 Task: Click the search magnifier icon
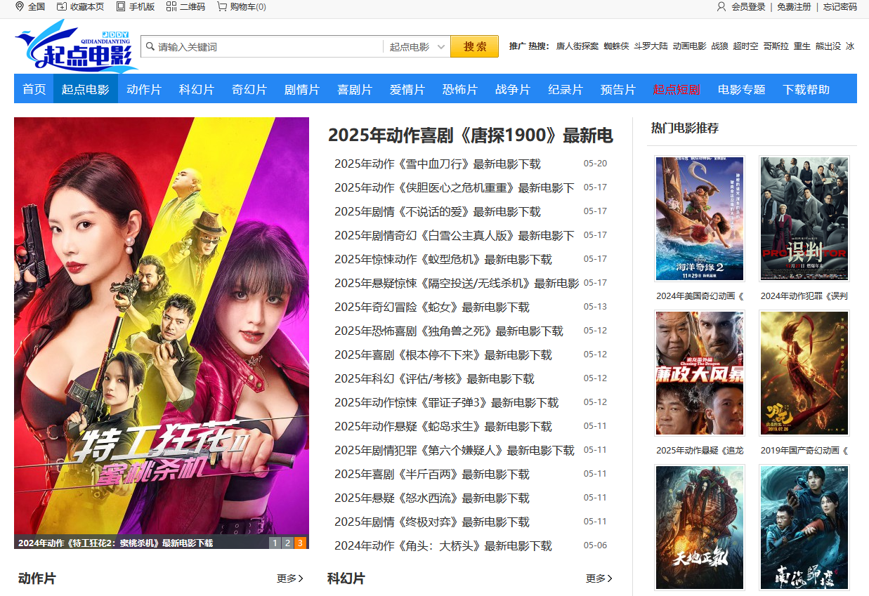click(150, 47)
